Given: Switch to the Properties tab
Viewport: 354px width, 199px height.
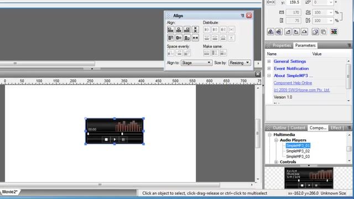Looking at the screenshot, I should pyautogui.click(x=282, y=45).
